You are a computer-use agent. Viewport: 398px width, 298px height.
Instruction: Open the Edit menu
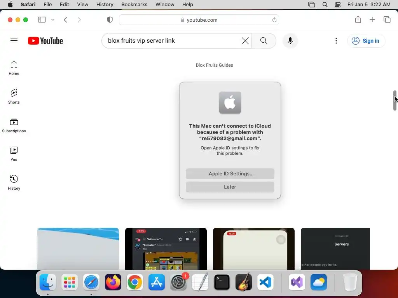point(64,5)
